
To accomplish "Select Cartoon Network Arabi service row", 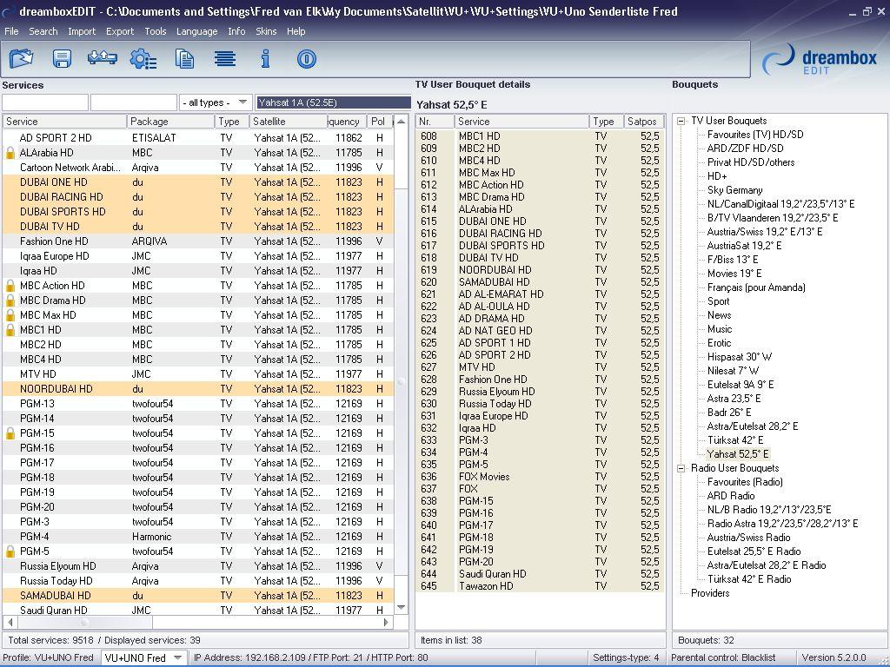I will (x=197, y=168).
